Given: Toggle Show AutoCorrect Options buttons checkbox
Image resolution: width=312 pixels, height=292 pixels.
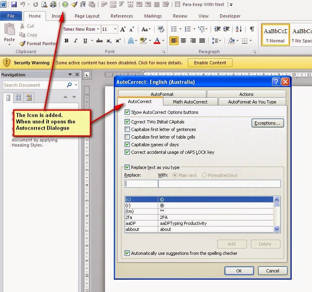Looking at the screenshot, I should click(127, 112).
